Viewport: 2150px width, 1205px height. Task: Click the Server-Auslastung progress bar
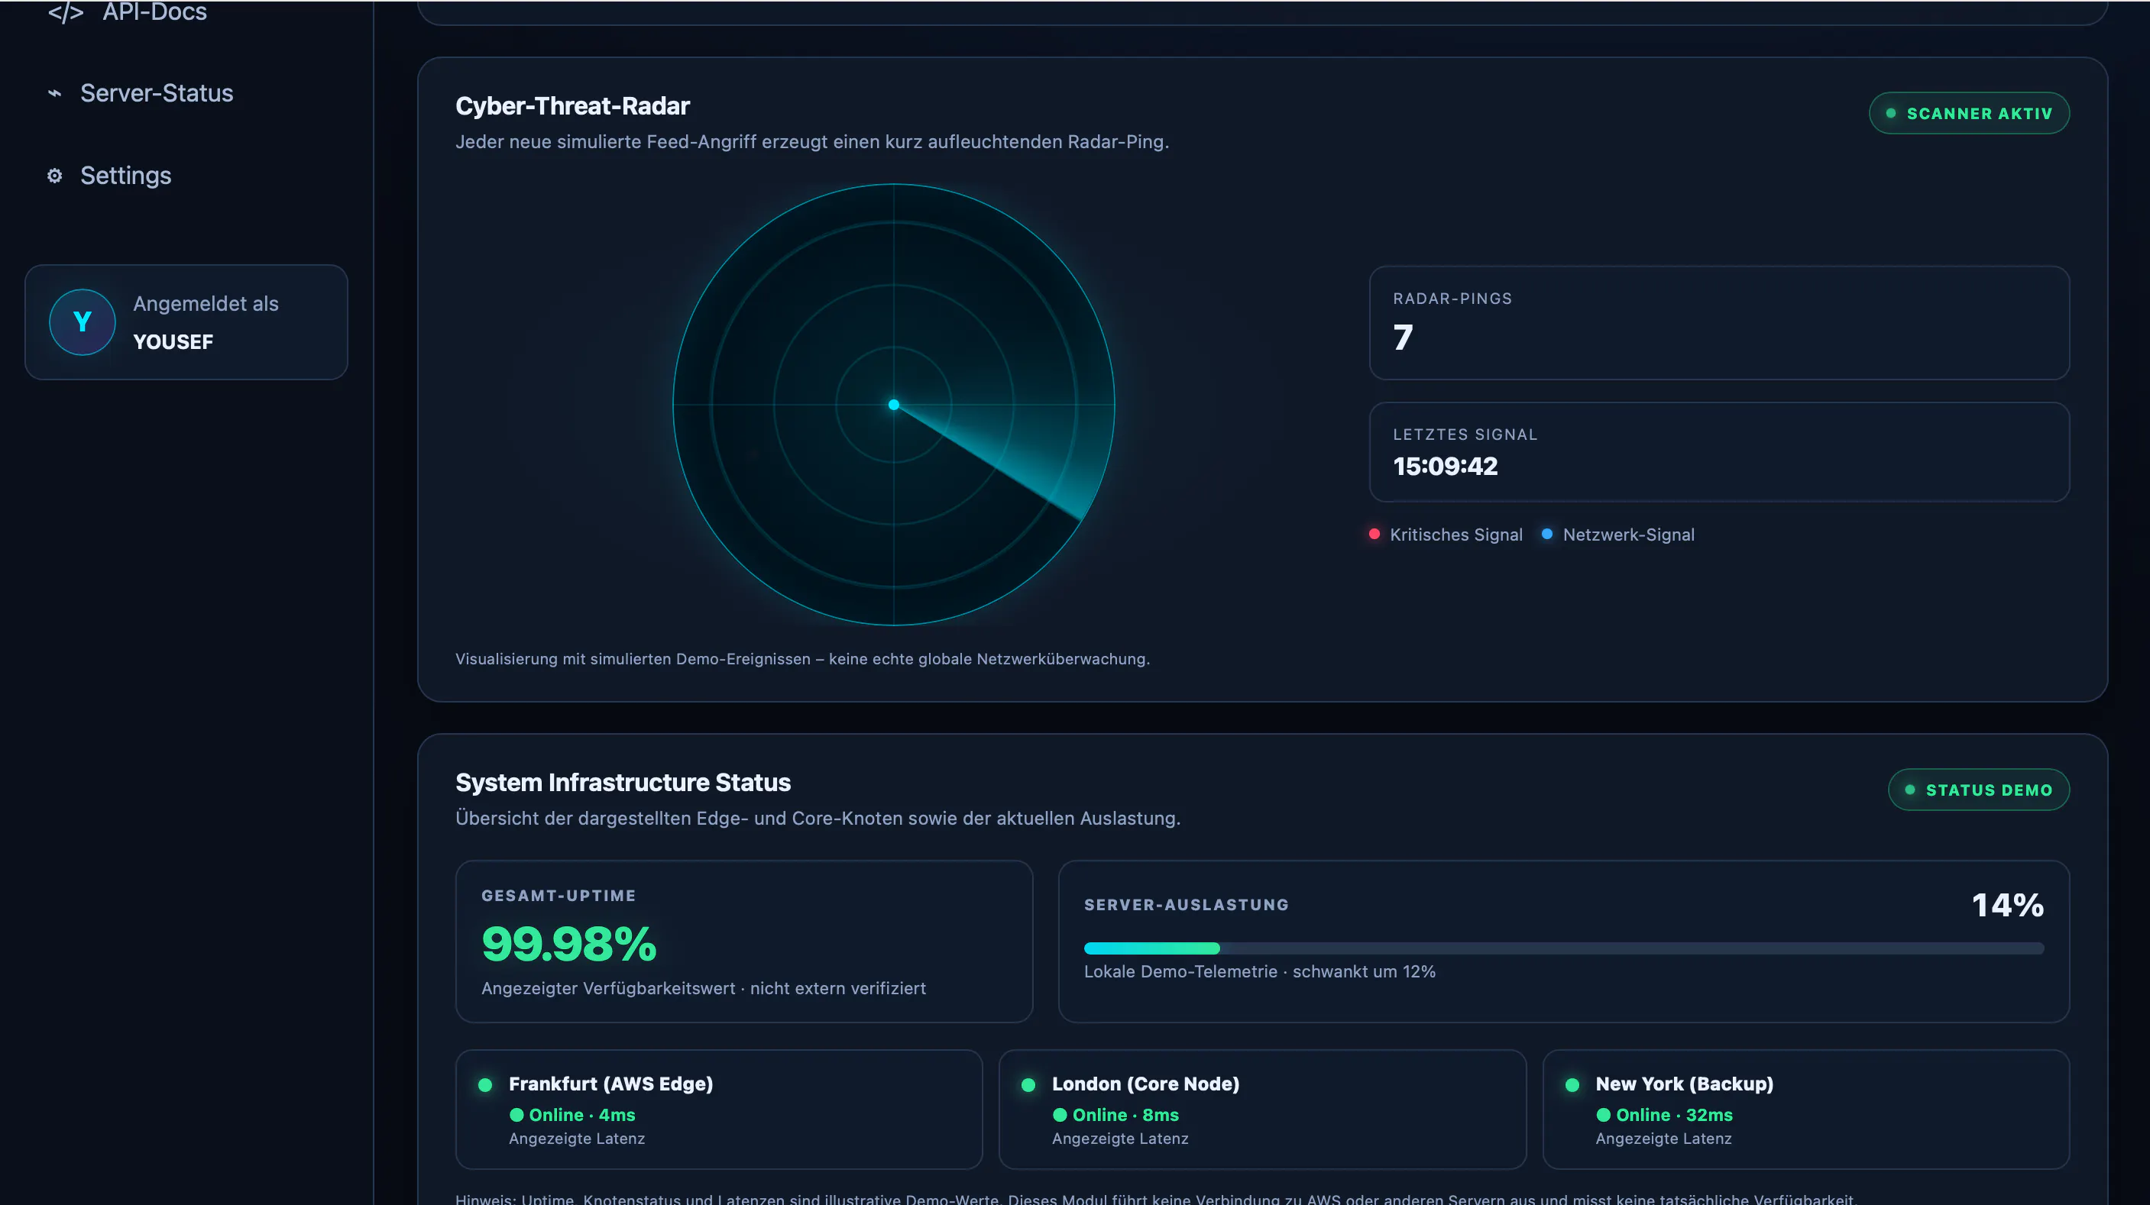(x=1563, y=948)
